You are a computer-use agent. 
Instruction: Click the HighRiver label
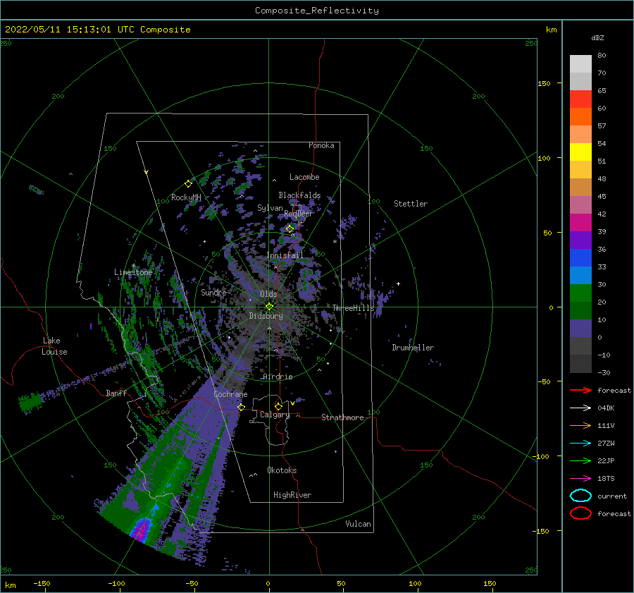pyautogui.click(x=292, y=495)
